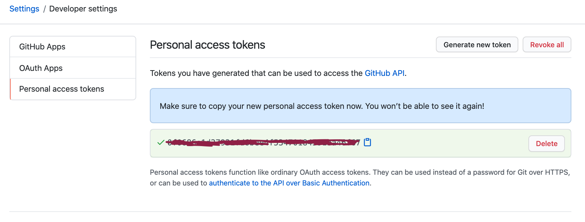Click the breadcrumb slash separator

click(44, 9)
